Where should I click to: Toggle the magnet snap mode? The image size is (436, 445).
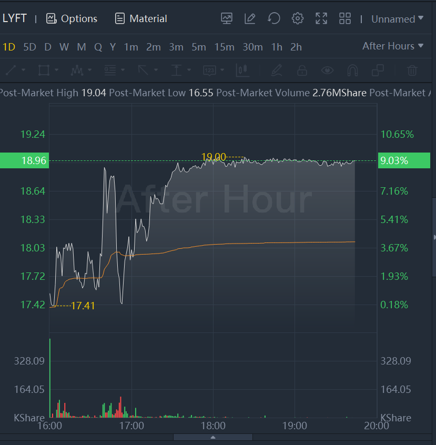pos(352,70)
